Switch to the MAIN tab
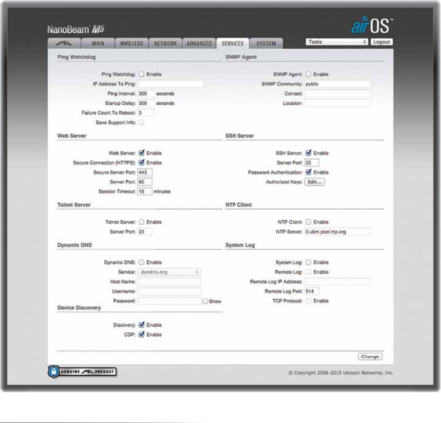 click(98, 43)
